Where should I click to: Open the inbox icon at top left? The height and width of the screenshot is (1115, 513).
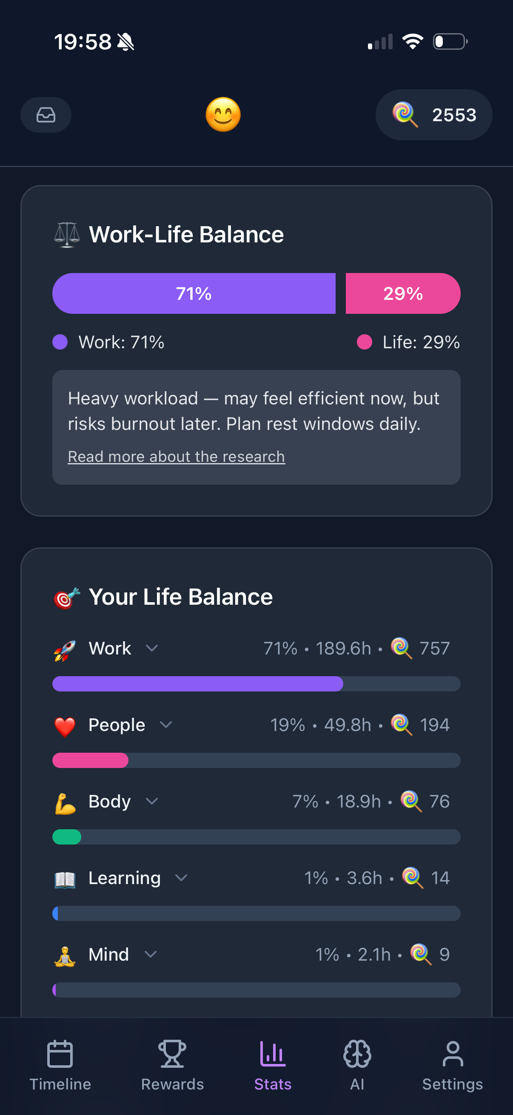point(46,115)
